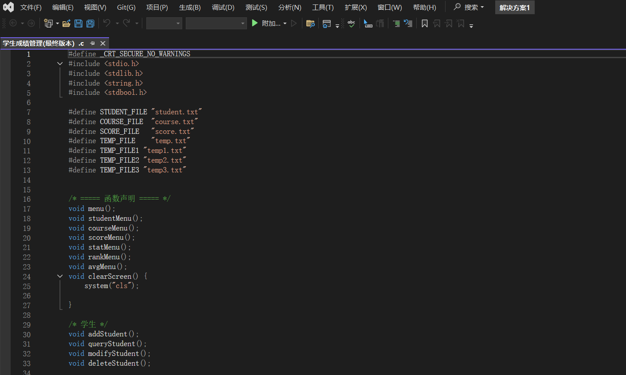Click the Visual Studio logo icon
Image resolution: width=626 pixels, height=375 pixels.
(x=8, y=7)
